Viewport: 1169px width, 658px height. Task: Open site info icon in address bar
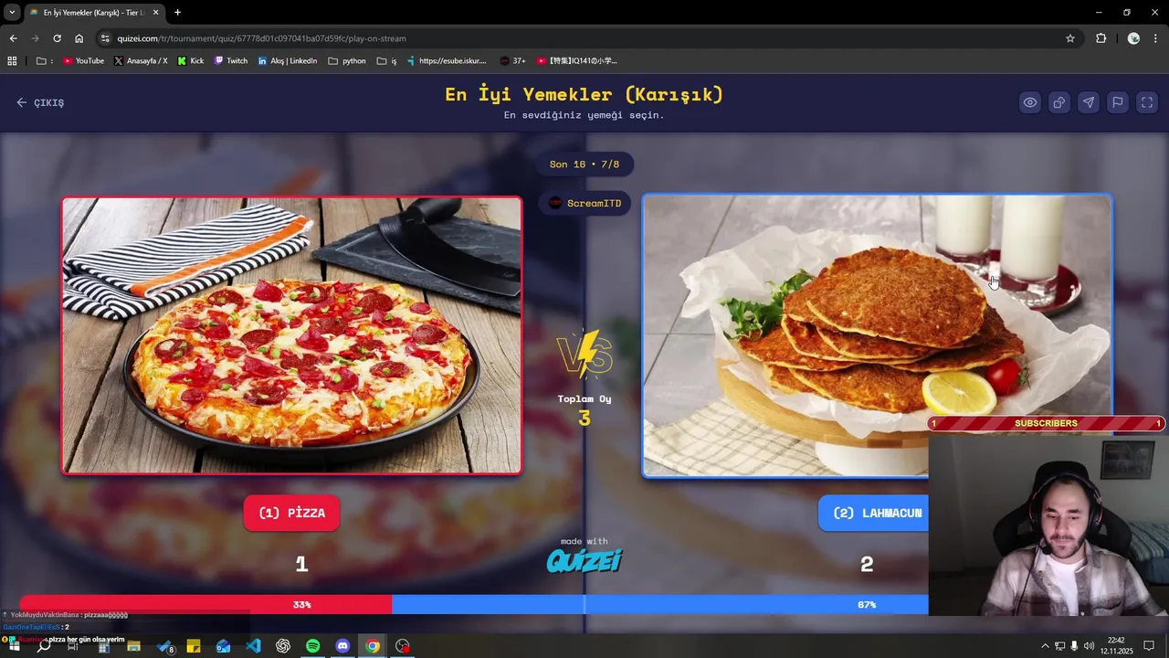(105, 38)
